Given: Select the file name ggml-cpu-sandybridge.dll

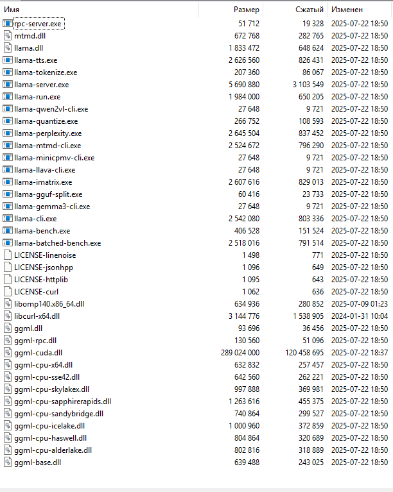Looking at the screenshot, I should [x=58, y=414].
